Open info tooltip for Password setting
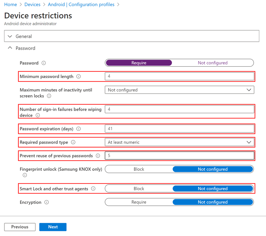The width and height of the screenshot is (266, 236). (44, 63)
